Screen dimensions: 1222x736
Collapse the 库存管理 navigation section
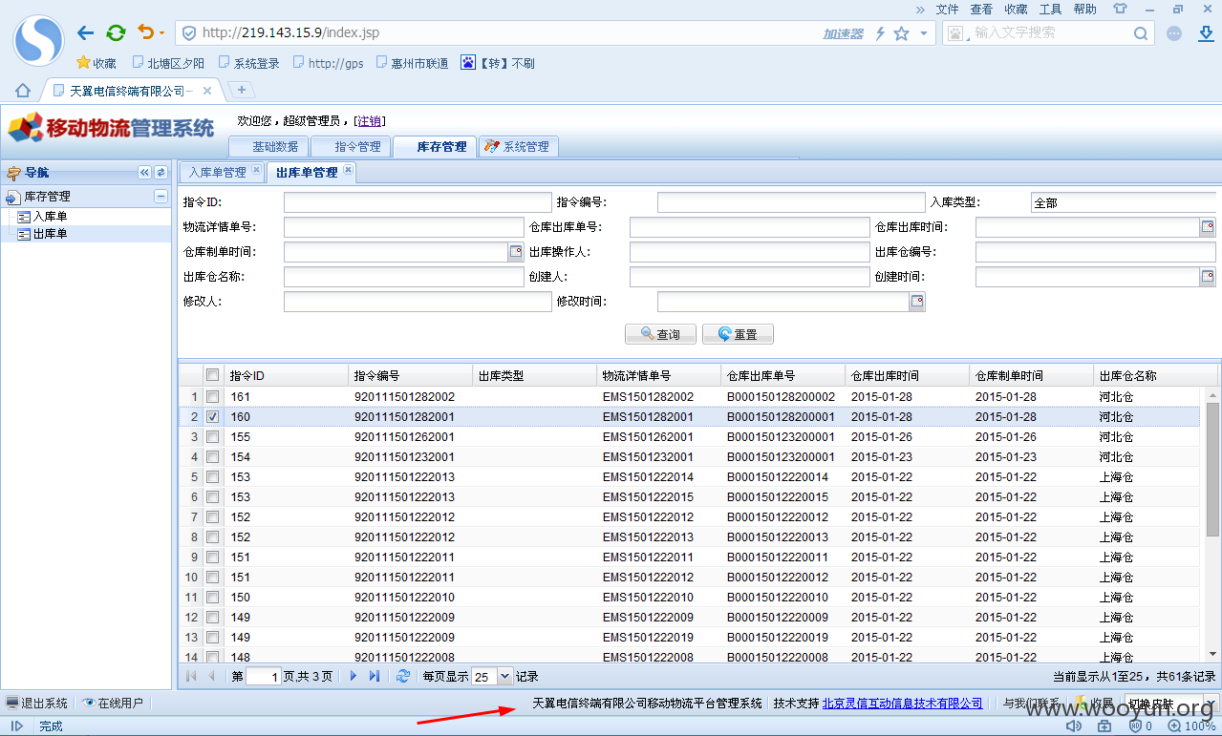[161, 196]
